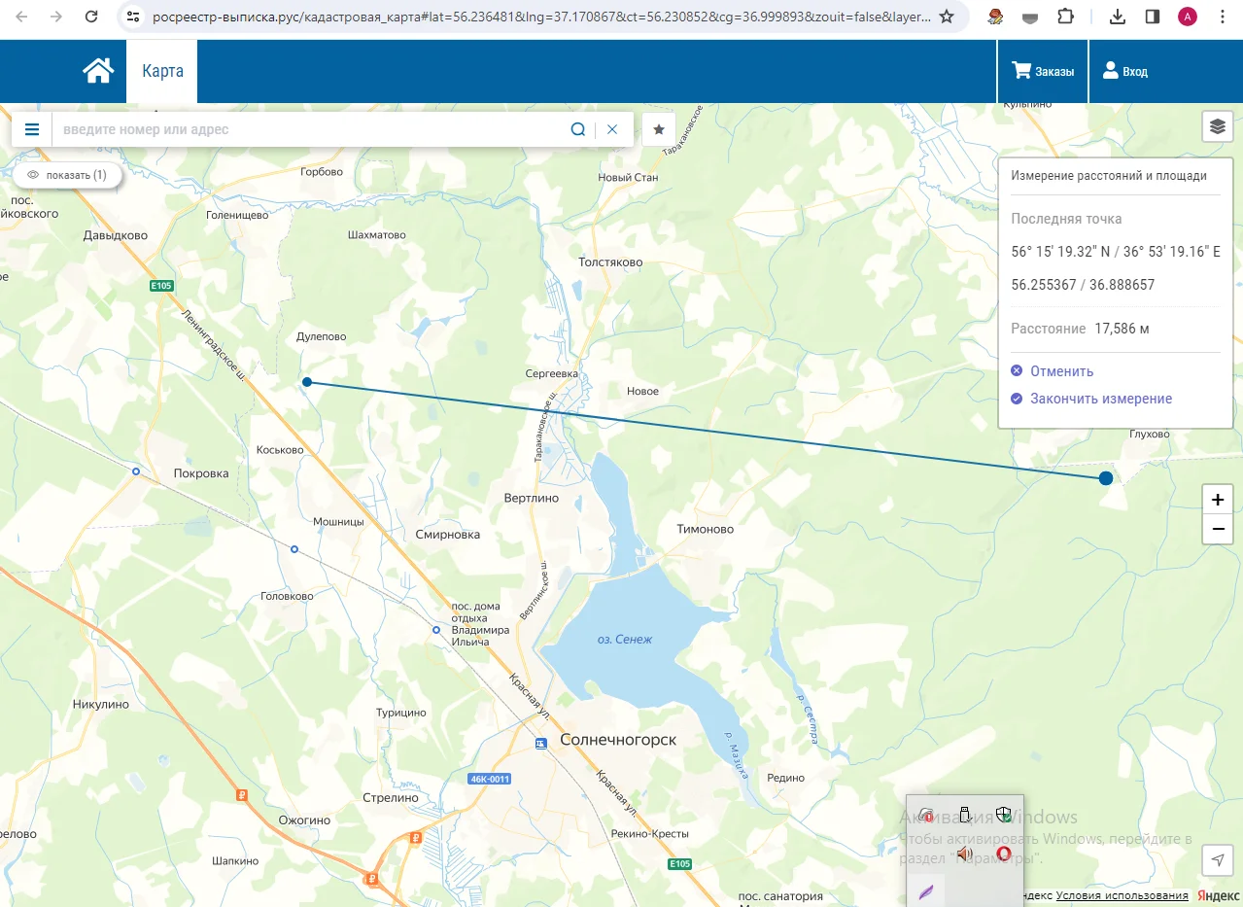Select the оз. Сенеж lake label
Screen dimensions: 1243x907
(625, 639)
